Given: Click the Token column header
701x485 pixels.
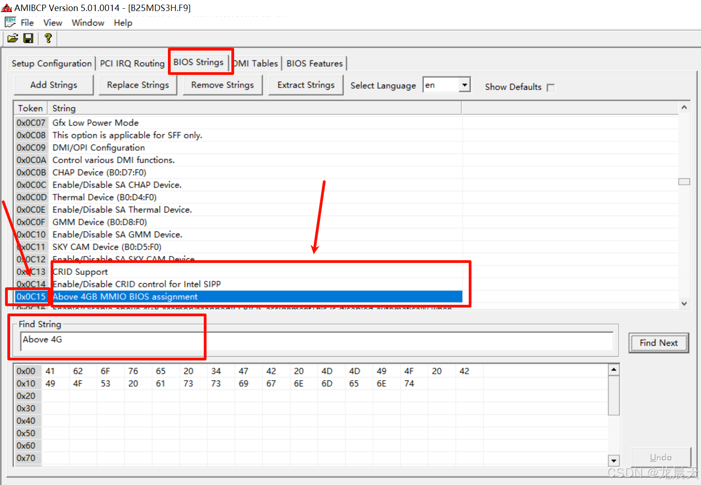Looking at the screenshot, I should [x=30, y=108].
